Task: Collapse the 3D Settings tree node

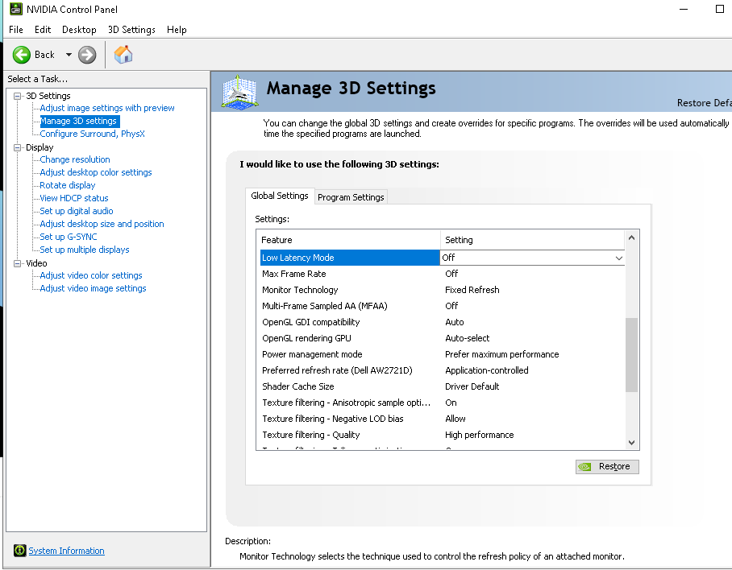Action: click(x=17, y=96)
